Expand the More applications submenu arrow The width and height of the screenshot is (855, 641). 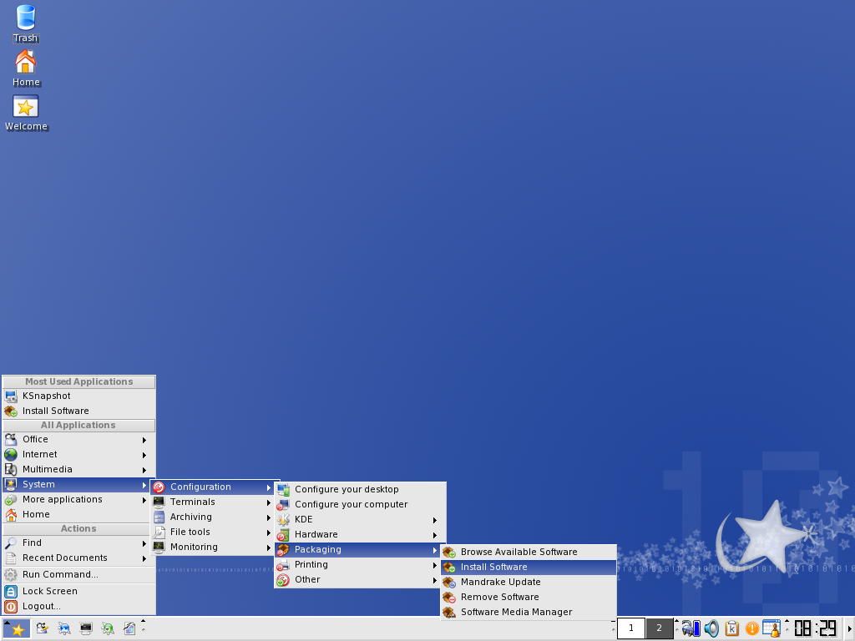coord(144,500)
